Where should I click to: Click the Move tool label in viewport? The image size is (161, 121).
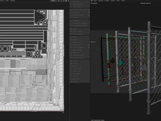[93, 42]
